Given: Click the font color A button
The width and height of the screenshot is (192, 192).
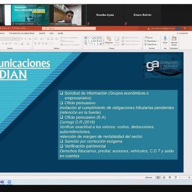Looking at the screenshot, I should pos(28,44).
